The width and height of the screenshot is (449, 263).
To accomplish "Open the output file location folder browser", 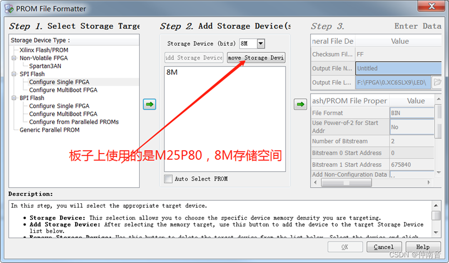I will click(437, 82).
